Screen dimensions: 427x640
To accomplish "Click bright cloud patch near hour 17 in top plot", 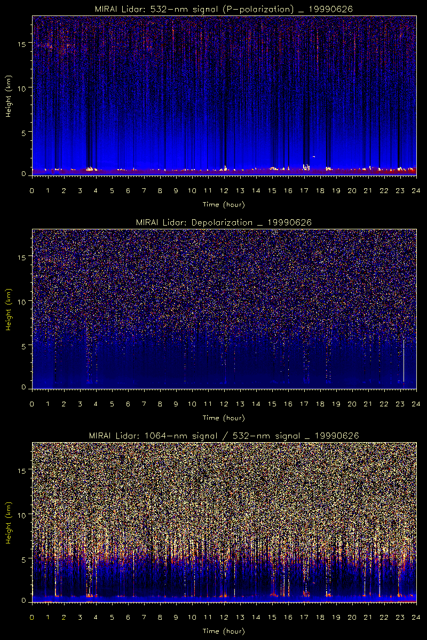I will point(306,167).
